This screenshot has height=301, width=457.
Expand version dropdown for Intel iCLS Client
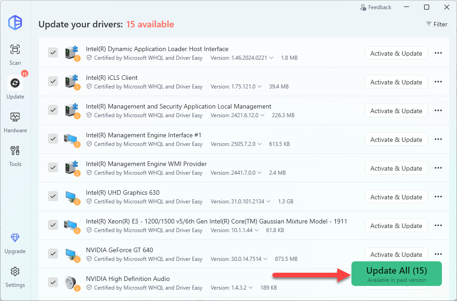260,87
